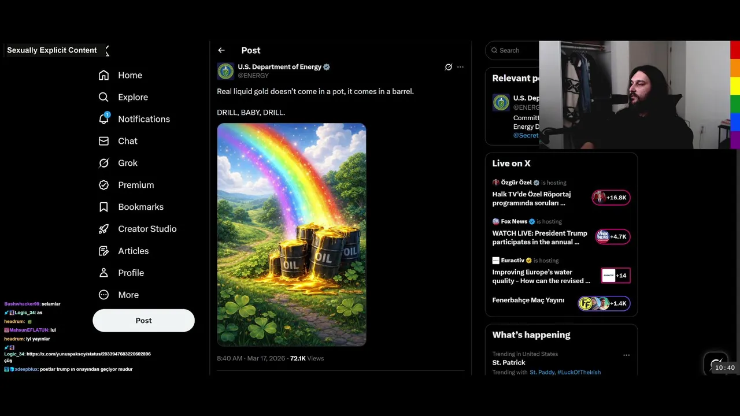The height and width of the screenshot is (416, 740).
Task: Open the rainbow oil barrels image
Action: pos(291,235)
